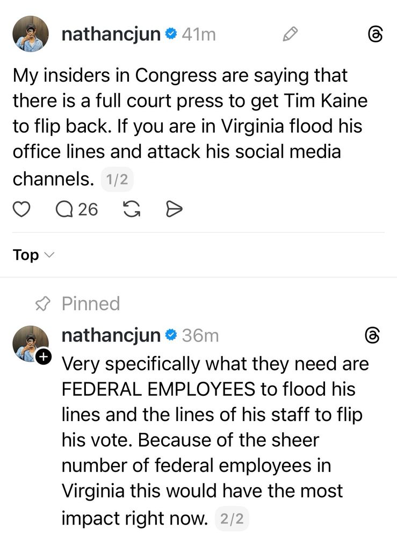
Task: Click the verified badge on the first post
Action: 171,34
